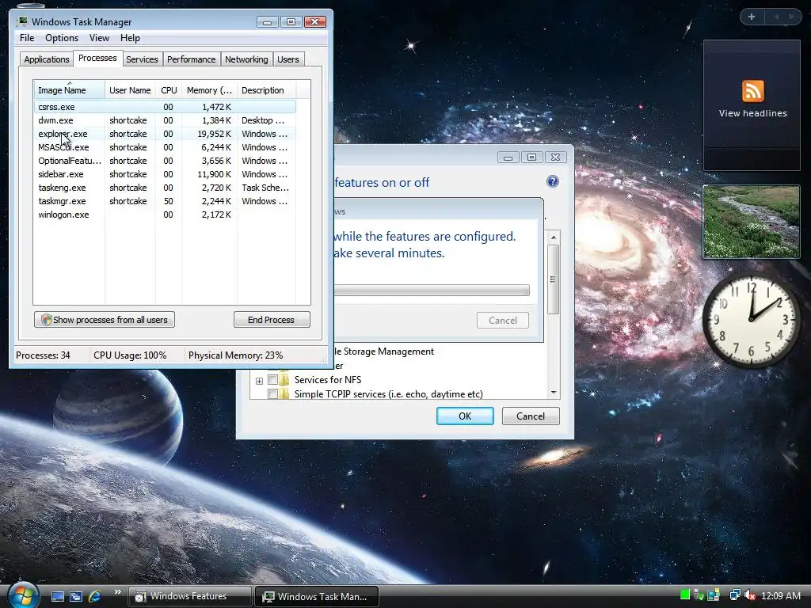The height and width of the screenshot is (608, 811).
Task: Click the End Process button
Action: click(x=272, y=320)
